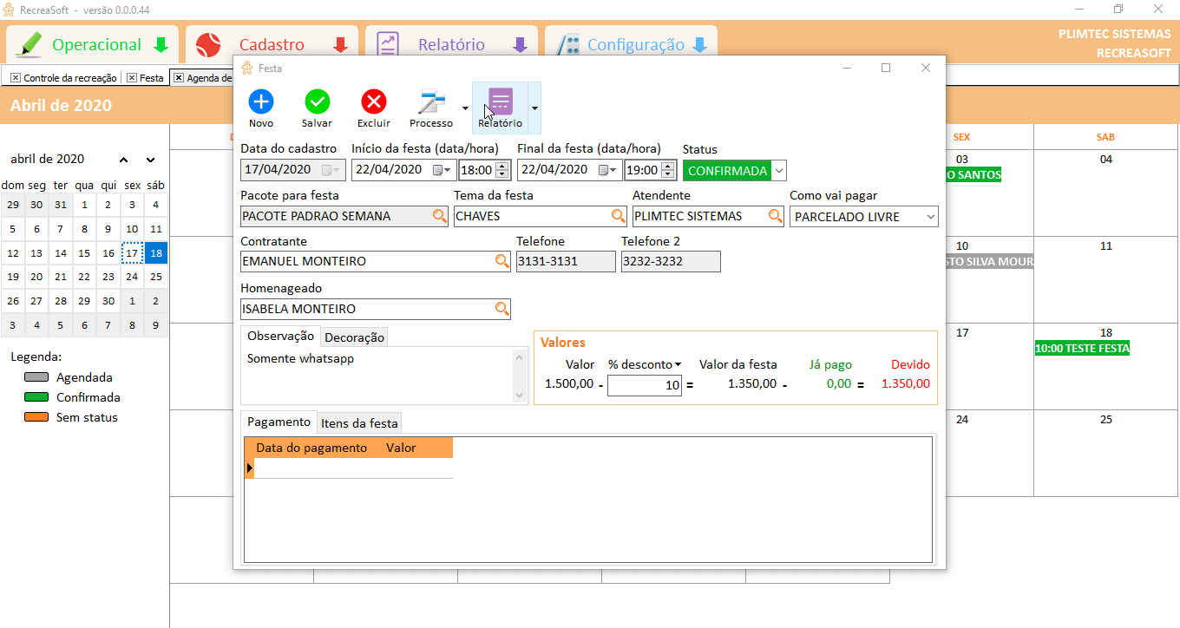Image resolution: width=1180 pixels, height=628 pixels.
Task: Open Início da festa calendar picker
Action: coord(442,170)
